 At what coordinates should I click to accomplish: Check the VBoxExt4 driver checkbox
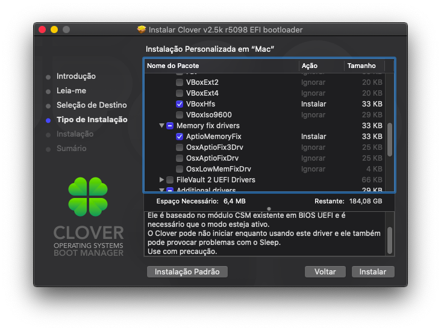coord(180,93)
